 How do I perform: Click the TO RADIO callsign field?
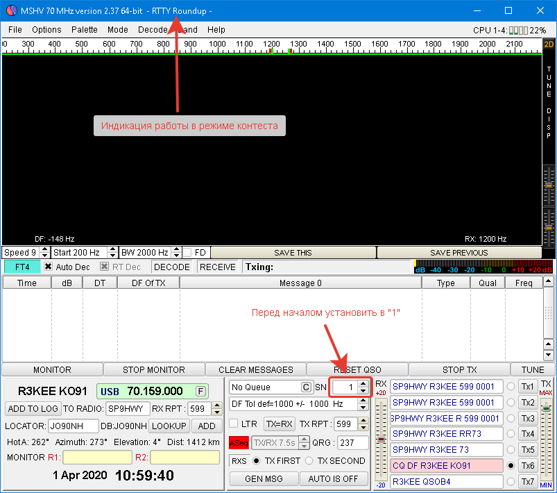tap(127, 408)
